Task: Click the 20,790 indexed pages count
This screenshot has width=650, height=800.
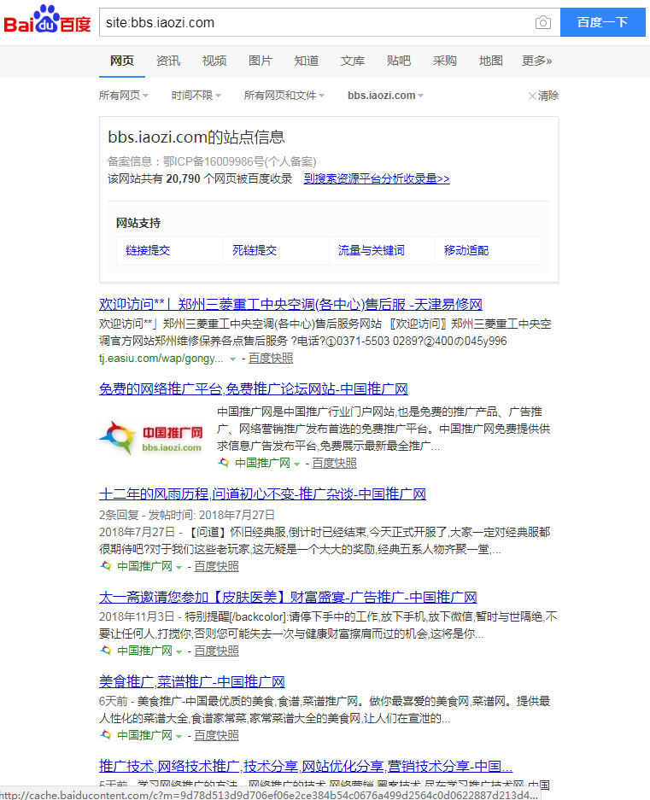Action: click(x=184, y=178)
